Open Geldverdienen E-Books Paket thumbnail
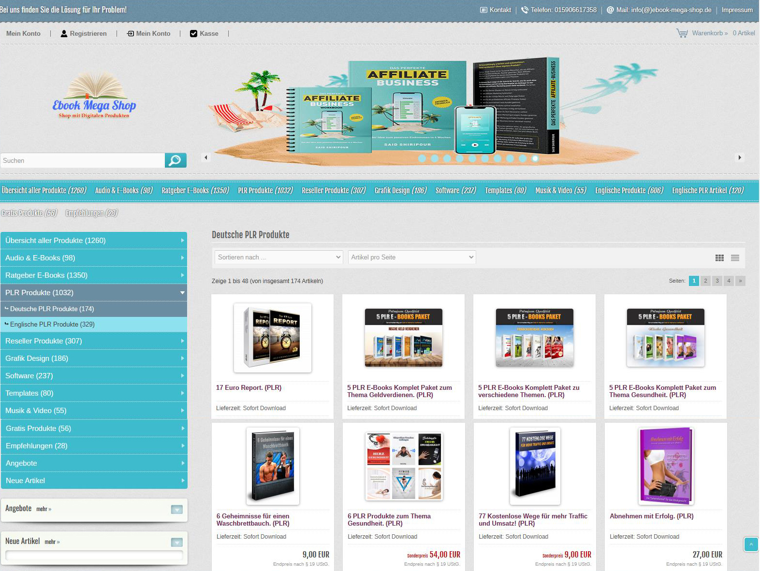The height and width of the screenshot is (571, 760). tap(403, 338)
